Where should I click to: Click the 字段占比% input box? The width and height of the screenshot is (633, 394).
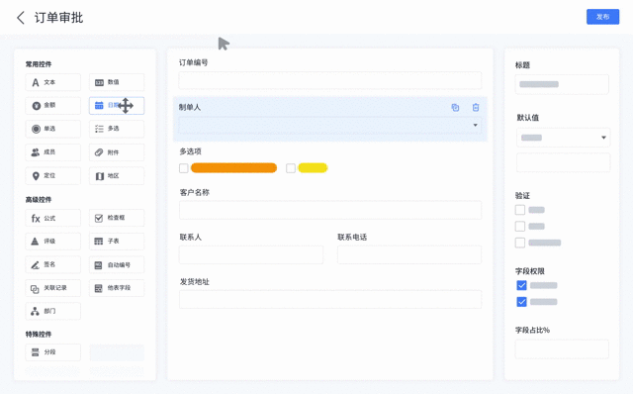pyautogui.click(x=562, y=349)
